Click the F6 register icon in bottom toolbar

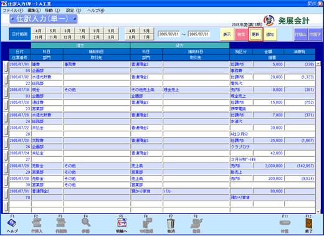coord(146,223)
